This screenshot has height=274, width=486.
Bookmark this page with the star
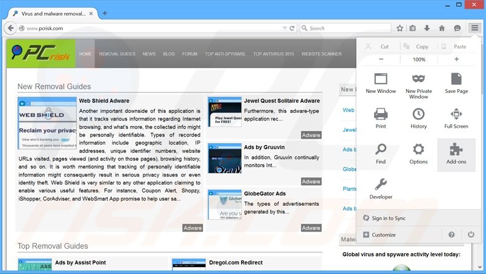[x=399, y=28]
